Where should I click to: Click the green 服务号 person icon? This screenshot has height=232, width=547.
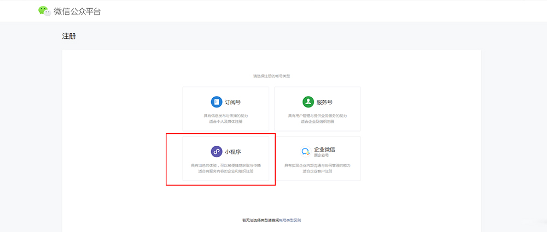click(x=308, y=102)
